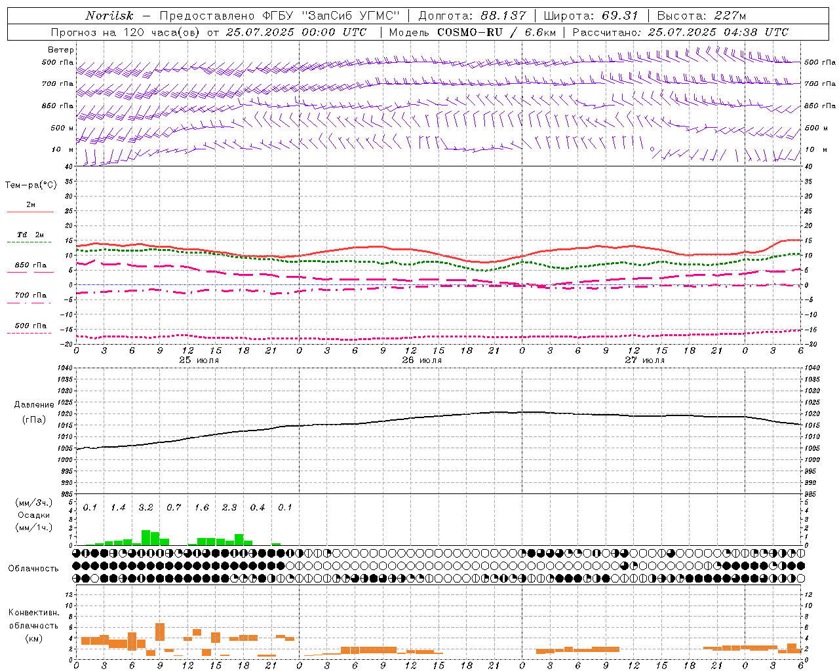This screenshot has height=671, width=839.
Task: Click the Широта: 69.31 header value
Action: tap(591, 16)
